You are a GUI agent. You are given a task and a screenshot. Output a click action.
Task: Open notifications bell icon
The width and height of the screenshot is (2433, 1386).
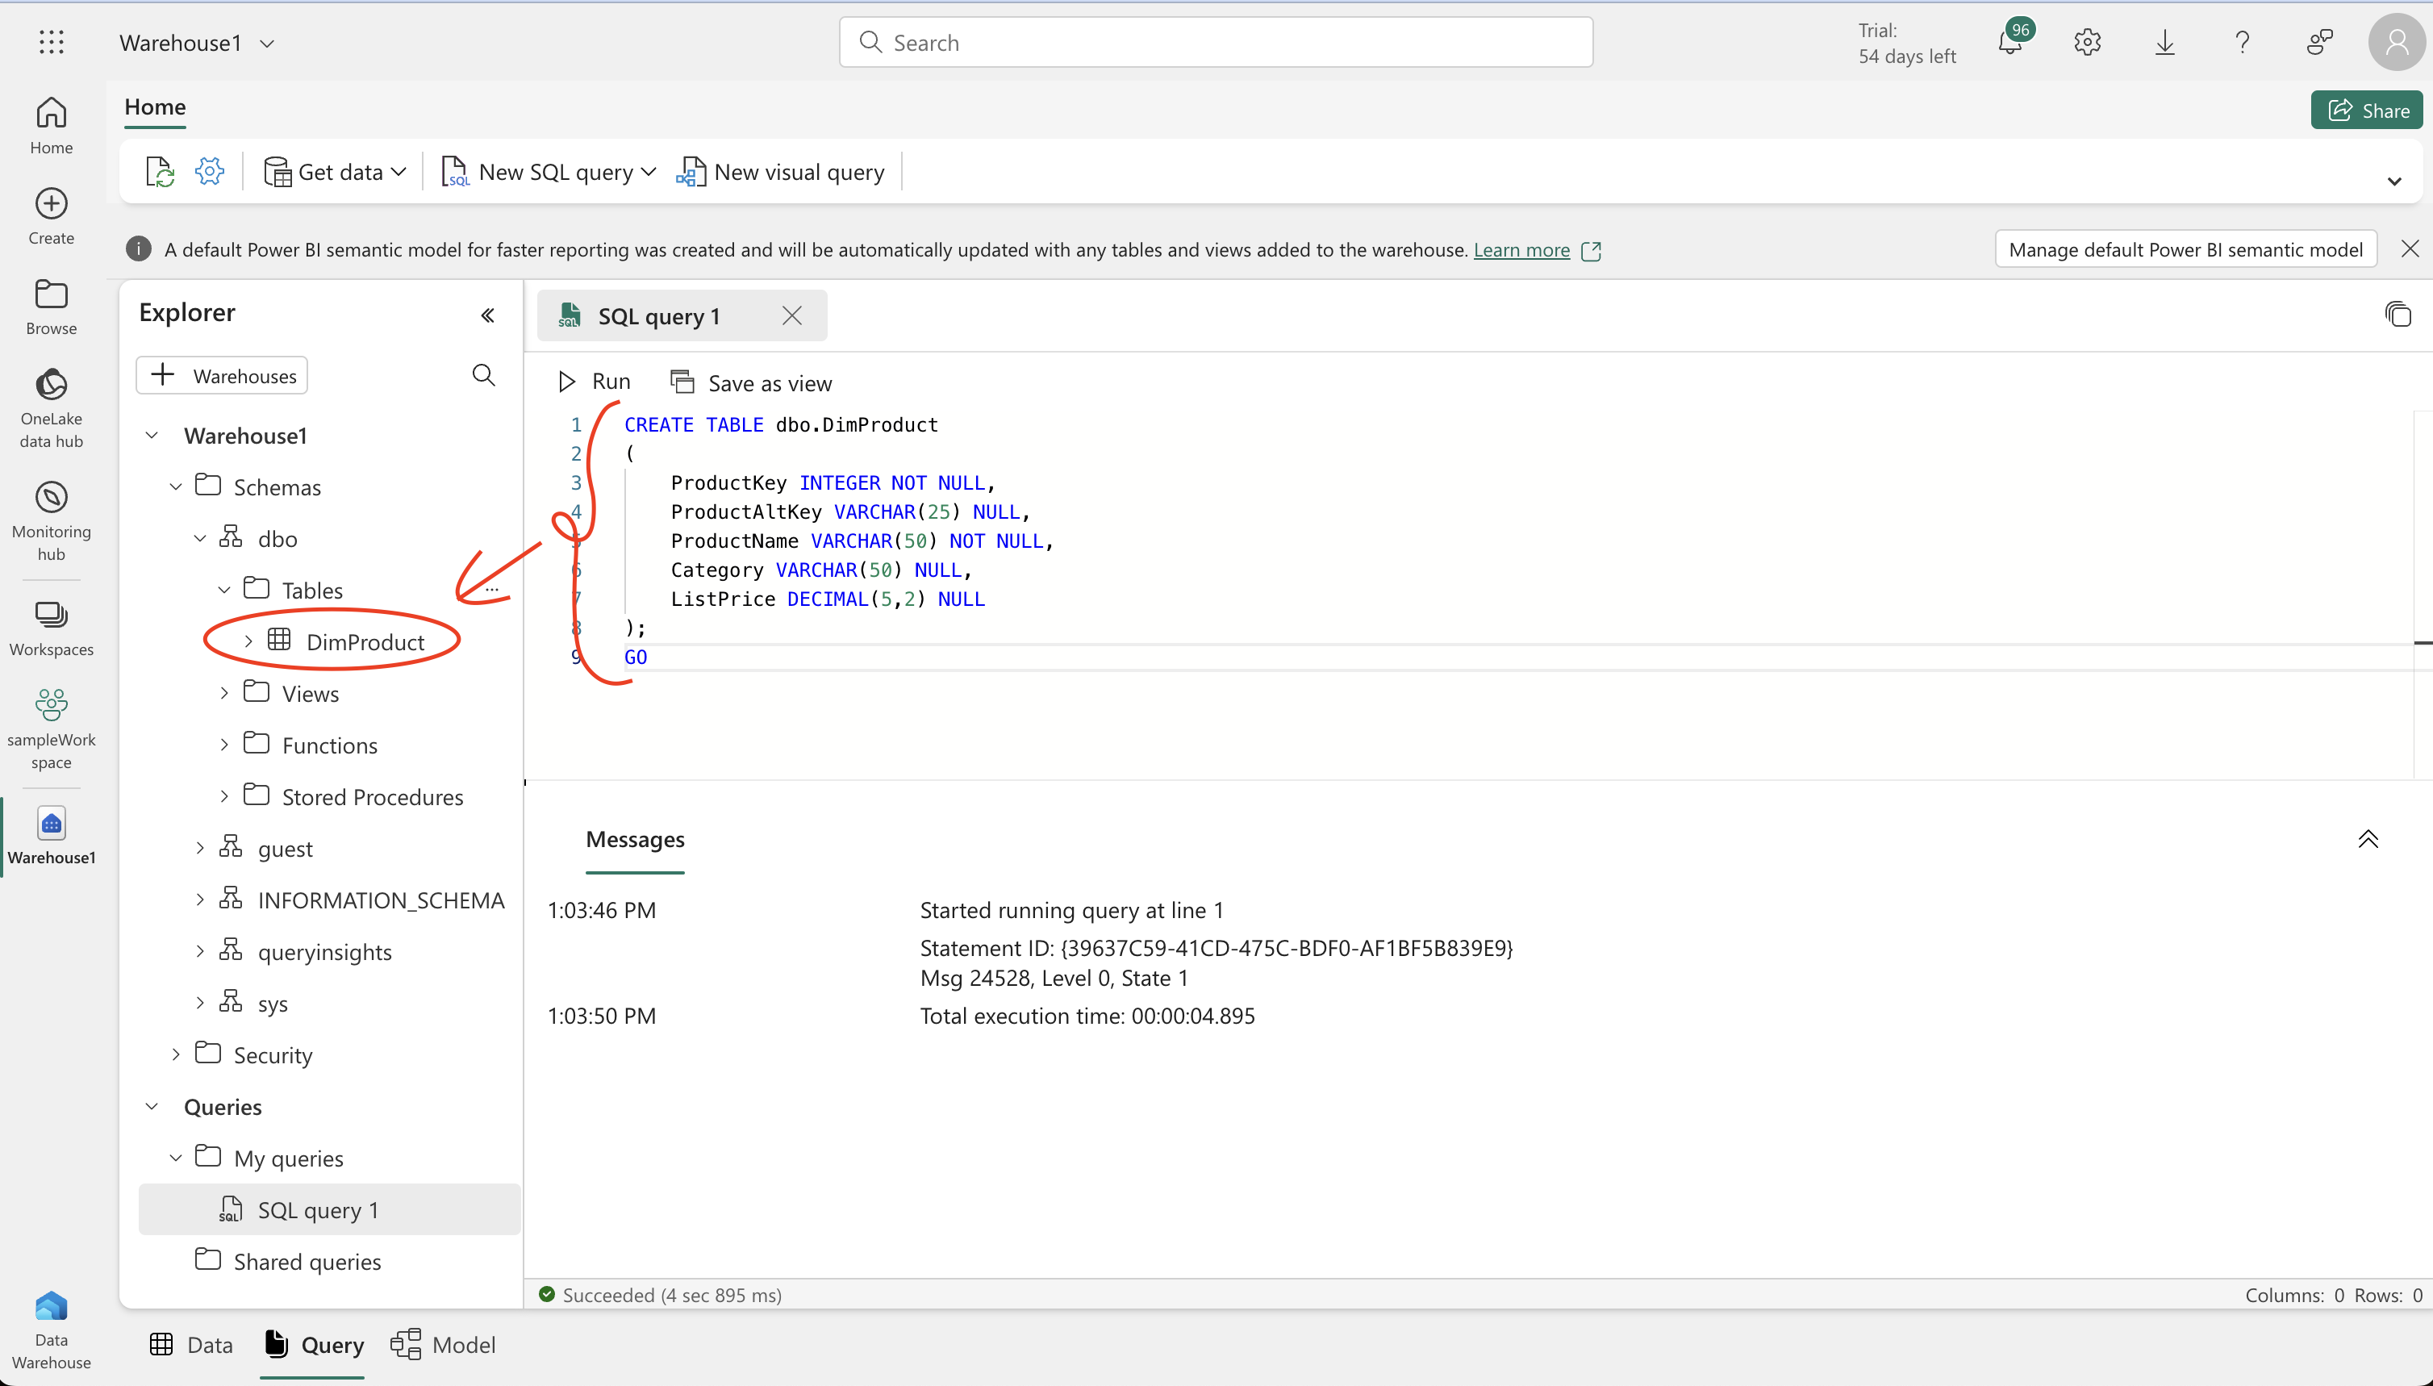(2009, 42)
